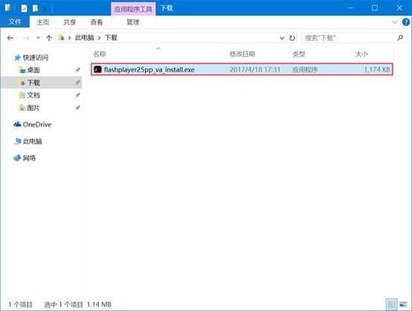The image size is (412, 311).
Task: Open 下载 in the navigation pane
Action: (x=33, y=83)
